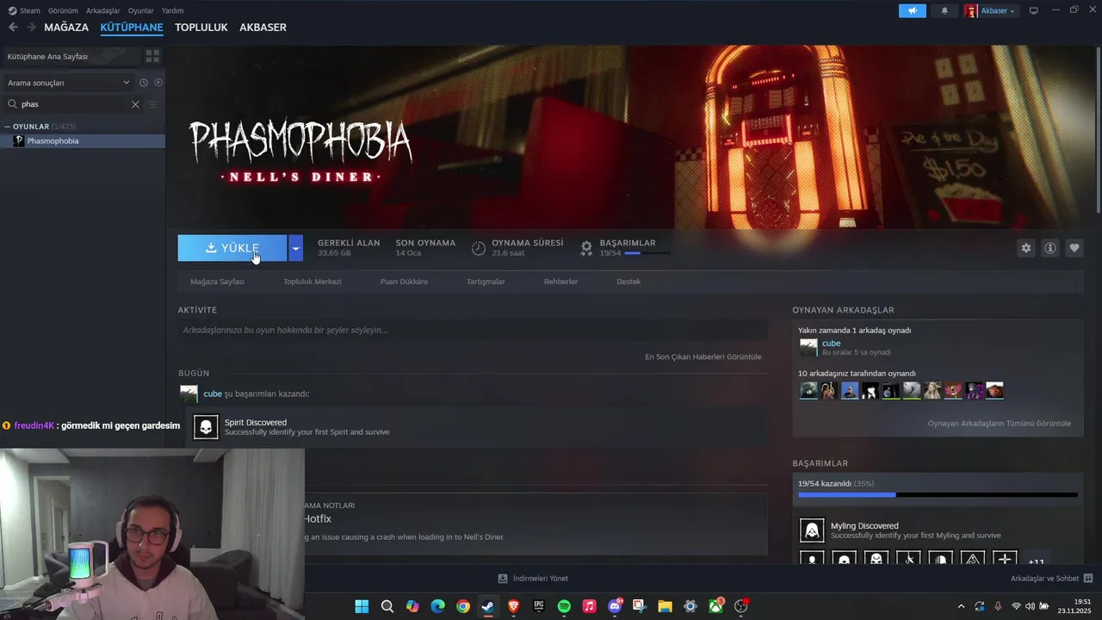
Task: Open the KÜTÜPHANE tab
Action: (132, 28)
